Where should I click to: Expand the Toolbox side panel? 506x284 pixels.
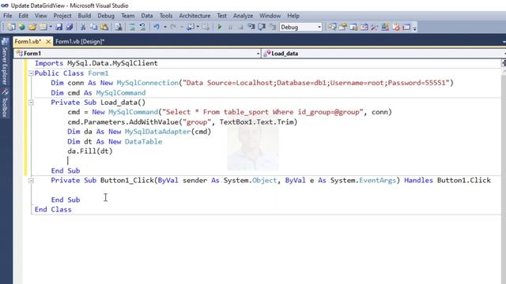point(5,103)
